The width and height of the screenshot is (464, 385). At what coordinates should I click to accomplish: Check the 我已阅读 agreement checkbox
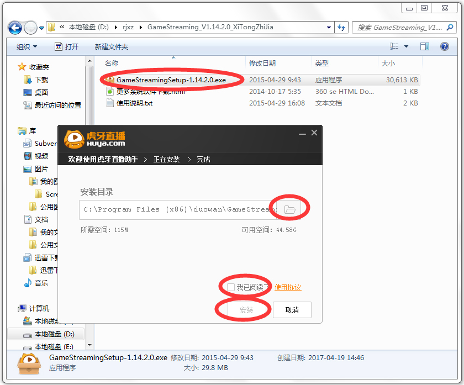tap(231, 287)
